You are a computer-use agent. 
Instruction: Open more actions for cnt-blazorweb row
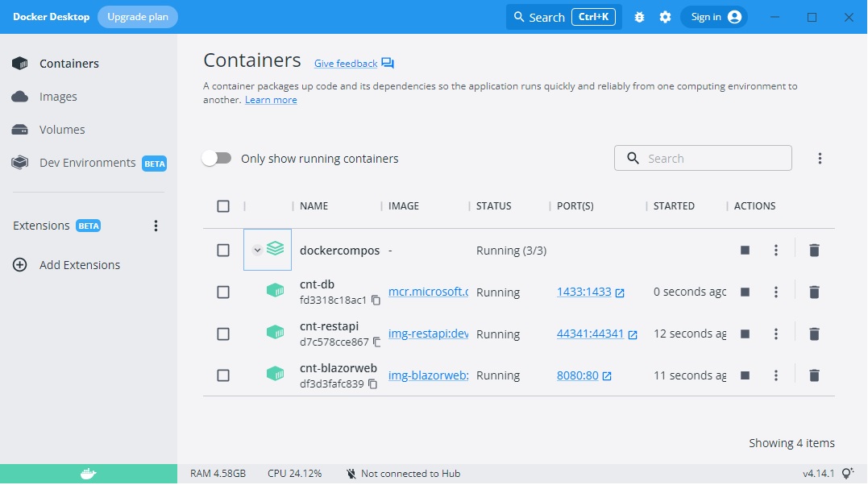tap(776, 375)
